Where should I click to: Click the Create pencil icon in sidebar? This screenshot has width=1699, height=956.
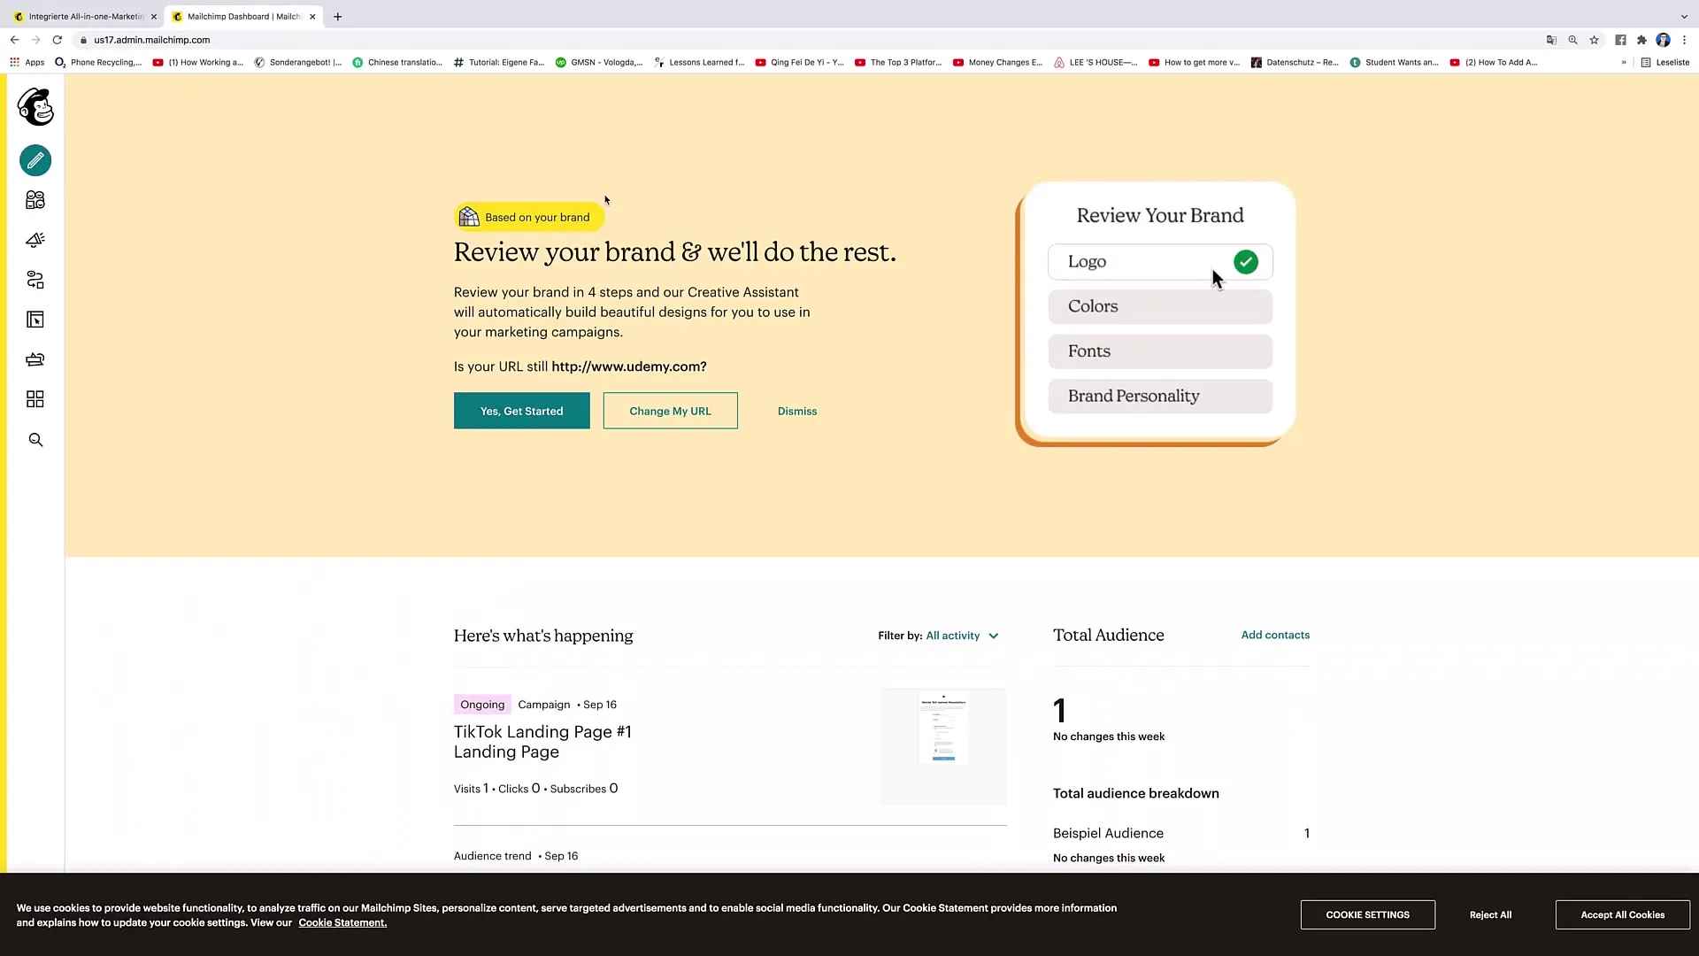click(x=35, y=160)
